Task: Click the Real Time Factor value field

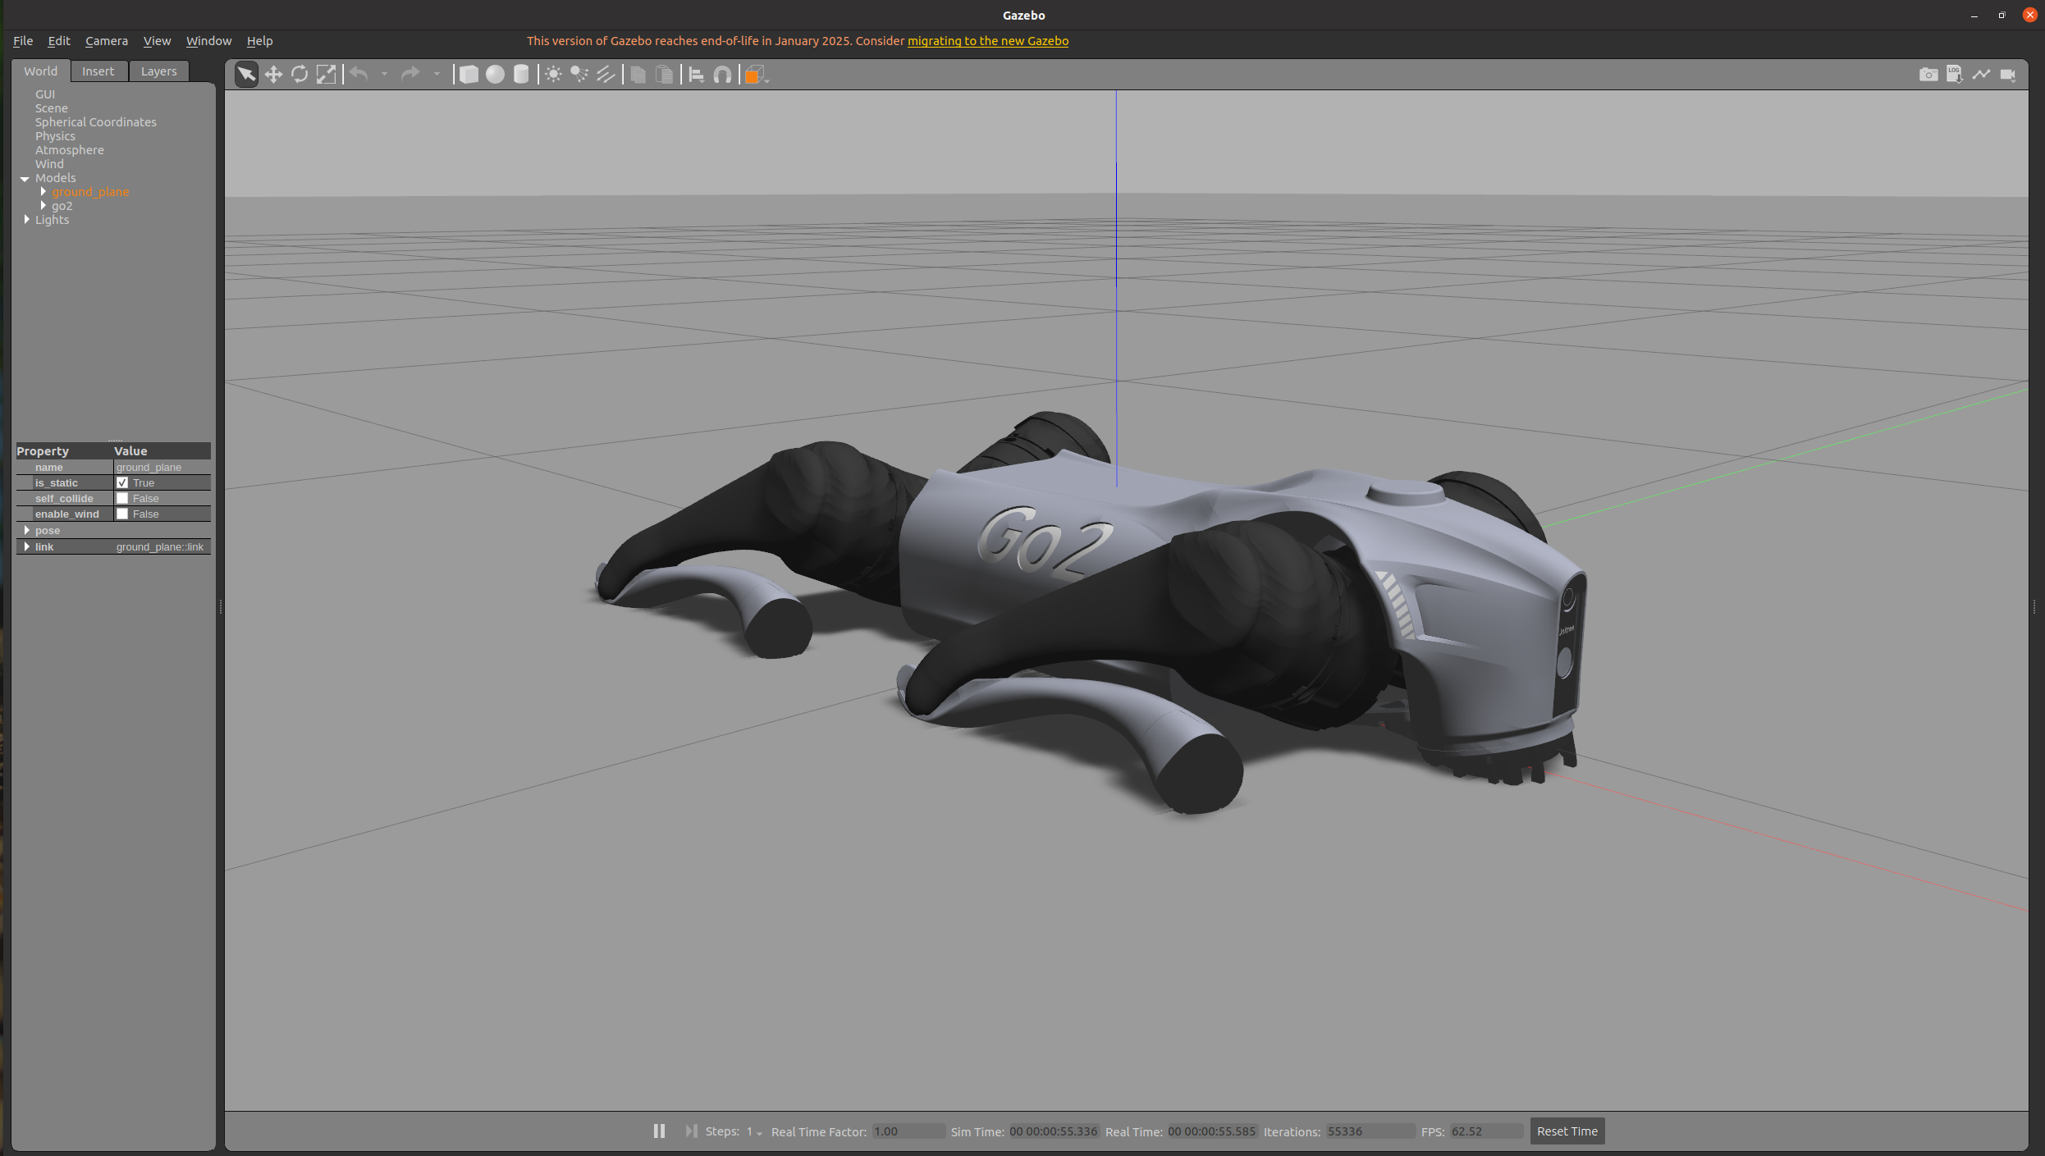Action: pos(908,1131)
